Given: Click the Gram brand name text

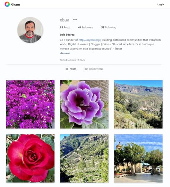Looking at the screenshot, I should coord(16,5).
